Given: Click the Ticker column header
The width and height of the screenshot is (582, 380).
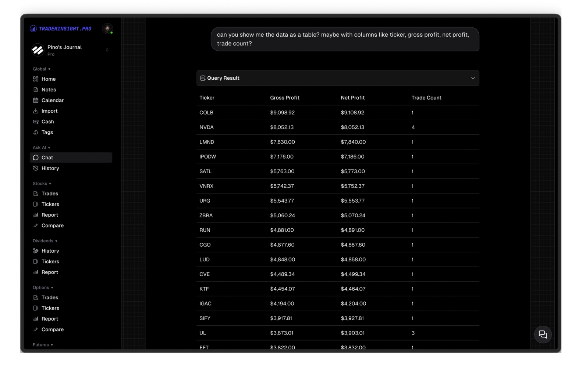Looking at the screenshot, I should coord(207,98).
